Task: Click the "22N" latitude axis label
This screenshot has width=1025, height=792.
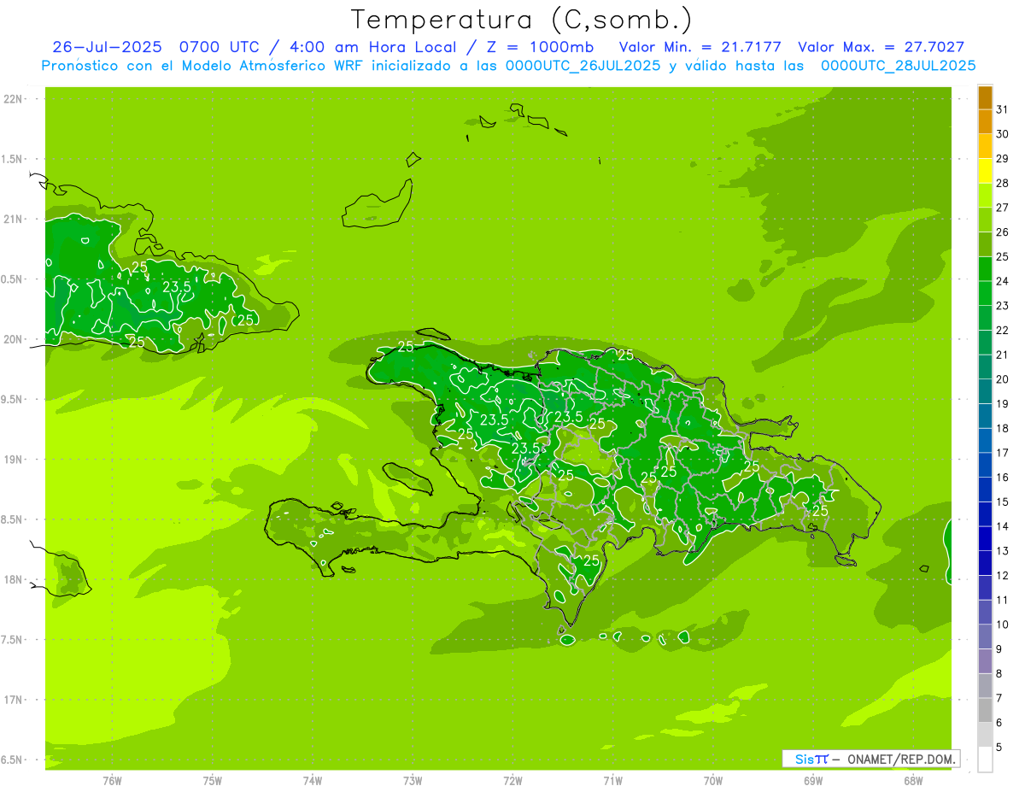Action: 13,99
